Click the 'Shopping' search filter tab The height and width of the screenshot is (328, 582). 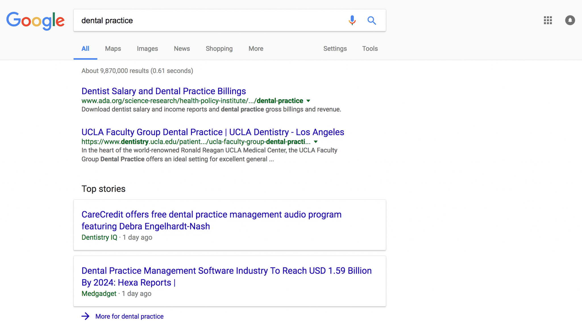(x=219, y=48)
